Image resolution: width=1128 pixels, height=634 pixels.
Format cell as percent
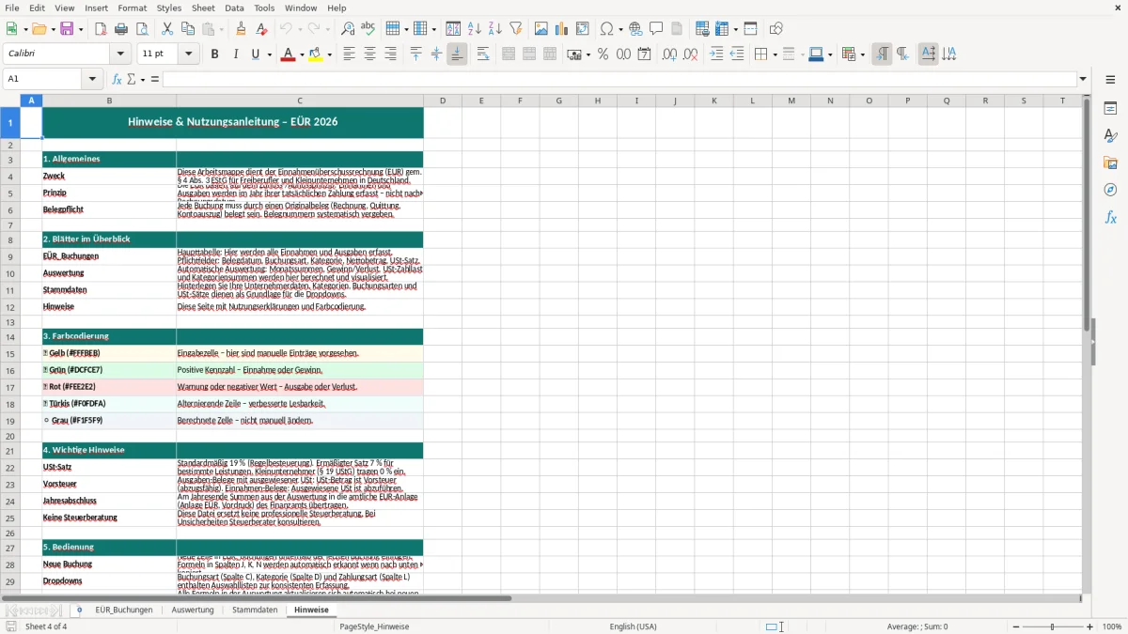tap(603, 54)
